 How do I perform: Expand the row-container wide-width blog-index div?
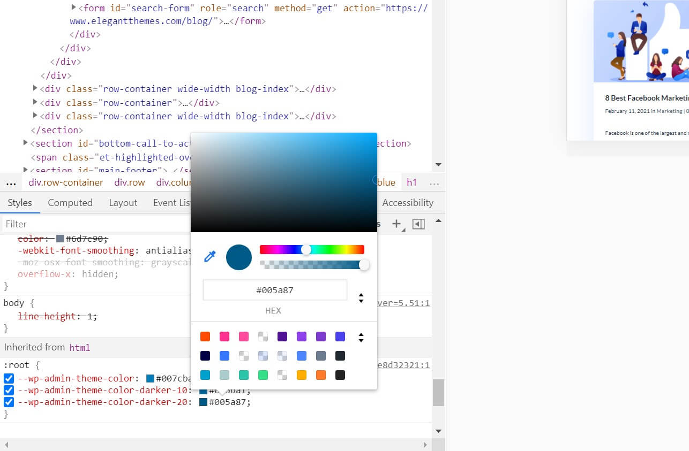pyautogui.click(x=34, y=89)
